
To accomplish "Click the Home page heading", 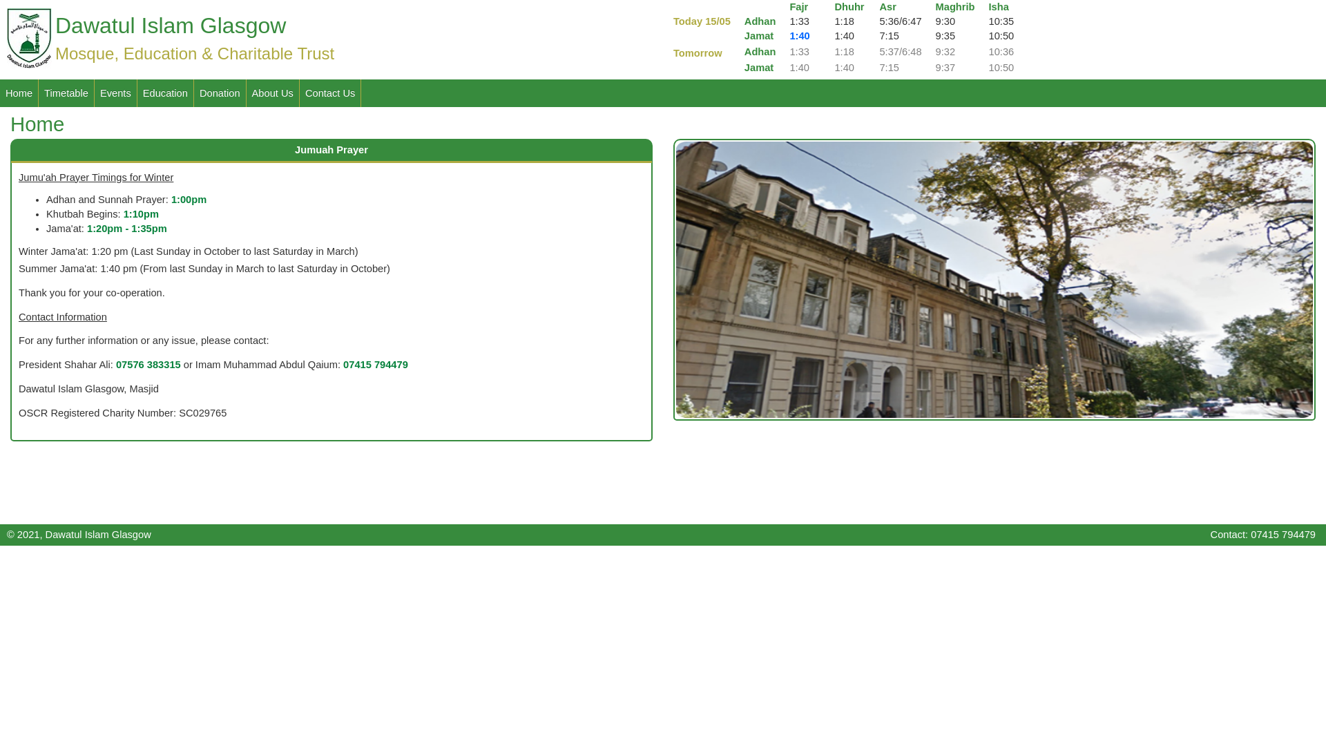I will click(37, 124).
